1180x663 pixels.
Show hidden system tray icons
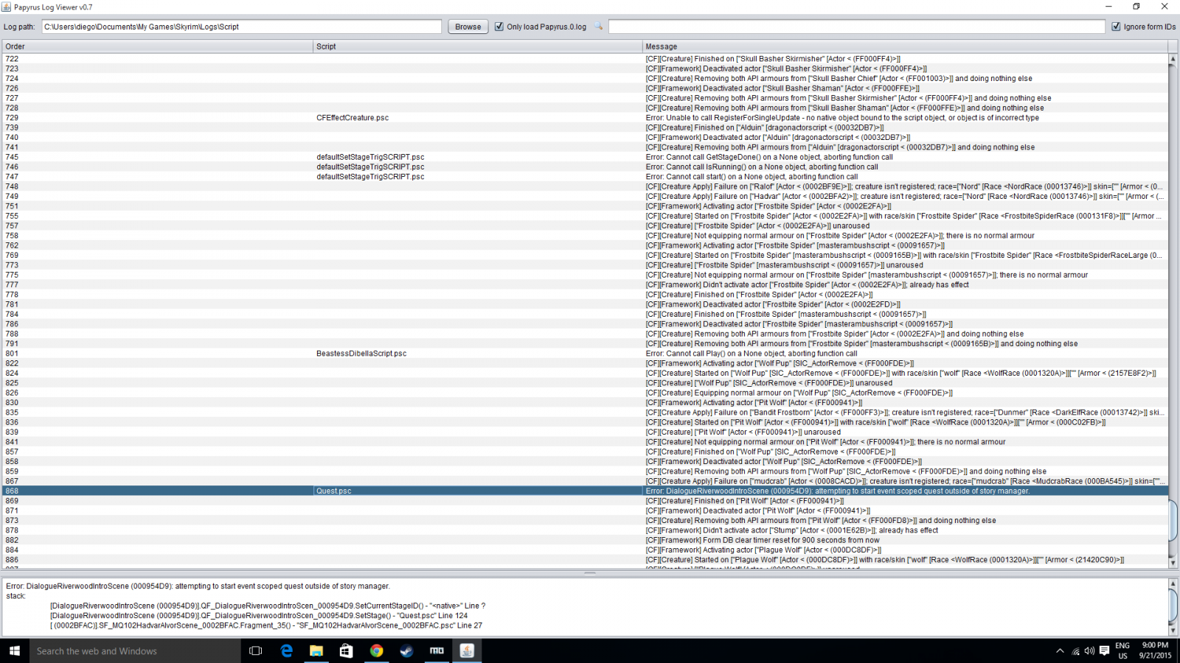[x=1060, y=651]
